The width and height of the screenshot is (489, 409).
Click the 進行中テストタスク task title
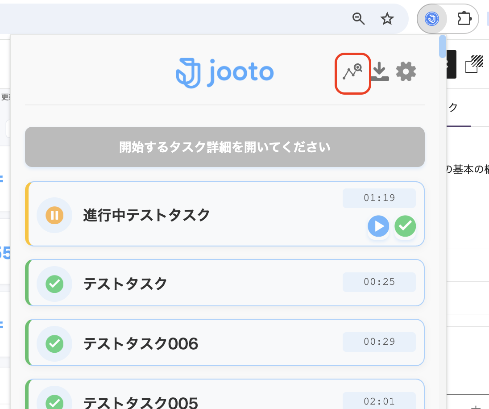coord(146,215)
